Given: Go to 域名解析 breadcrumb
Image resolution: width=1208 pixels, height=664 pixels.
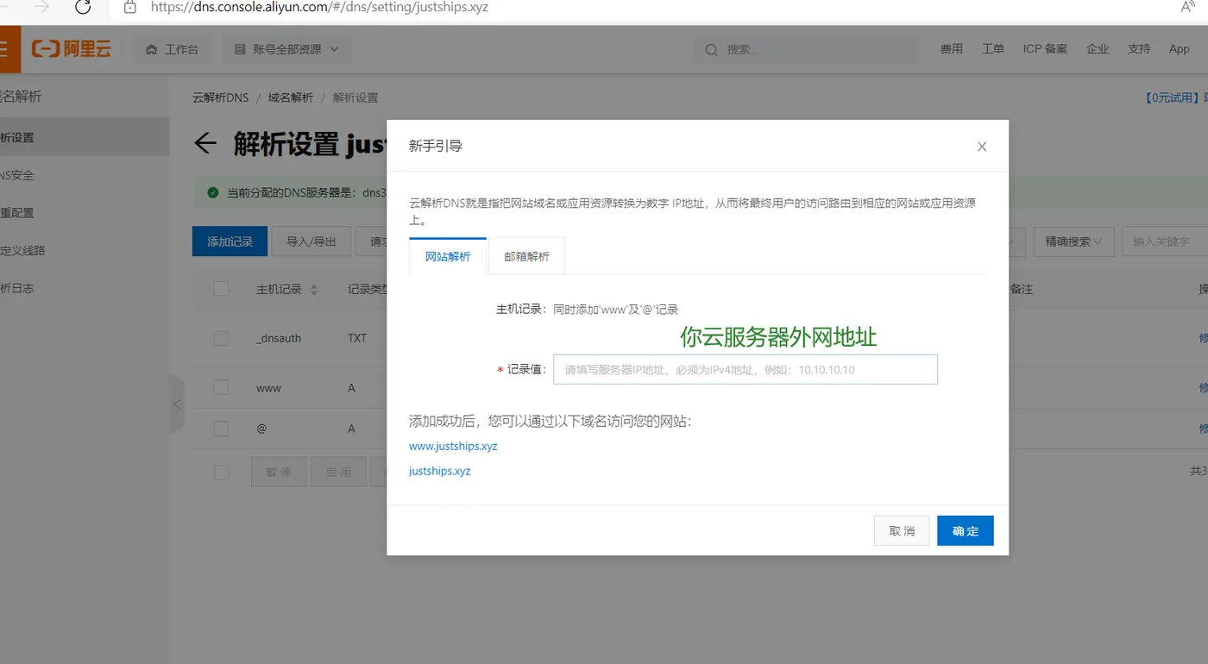Looking at the screenshot, I should point(291,97).
